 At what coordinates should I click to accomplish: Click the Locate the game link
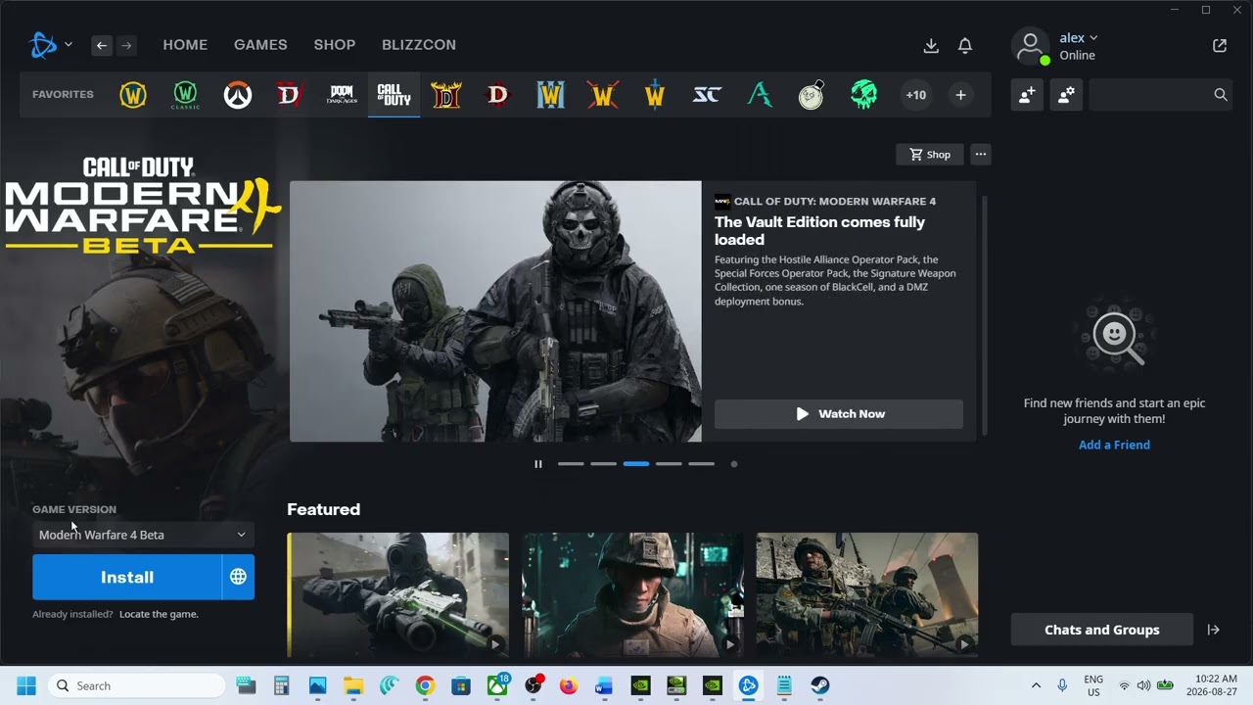coord(159,614)
